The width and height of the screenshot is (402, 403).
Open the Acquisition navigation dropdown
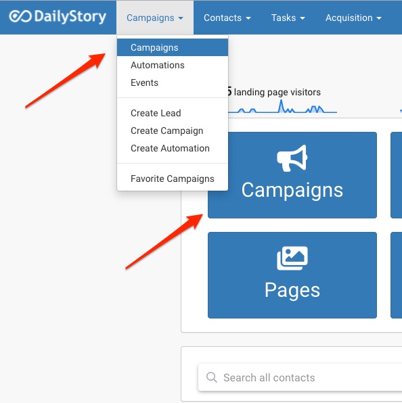pyautogui.click(x=353, y=18)
